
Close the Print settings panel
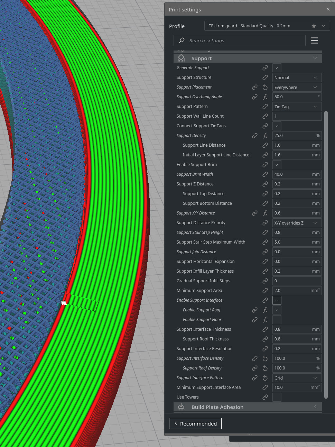coord(328,9)
